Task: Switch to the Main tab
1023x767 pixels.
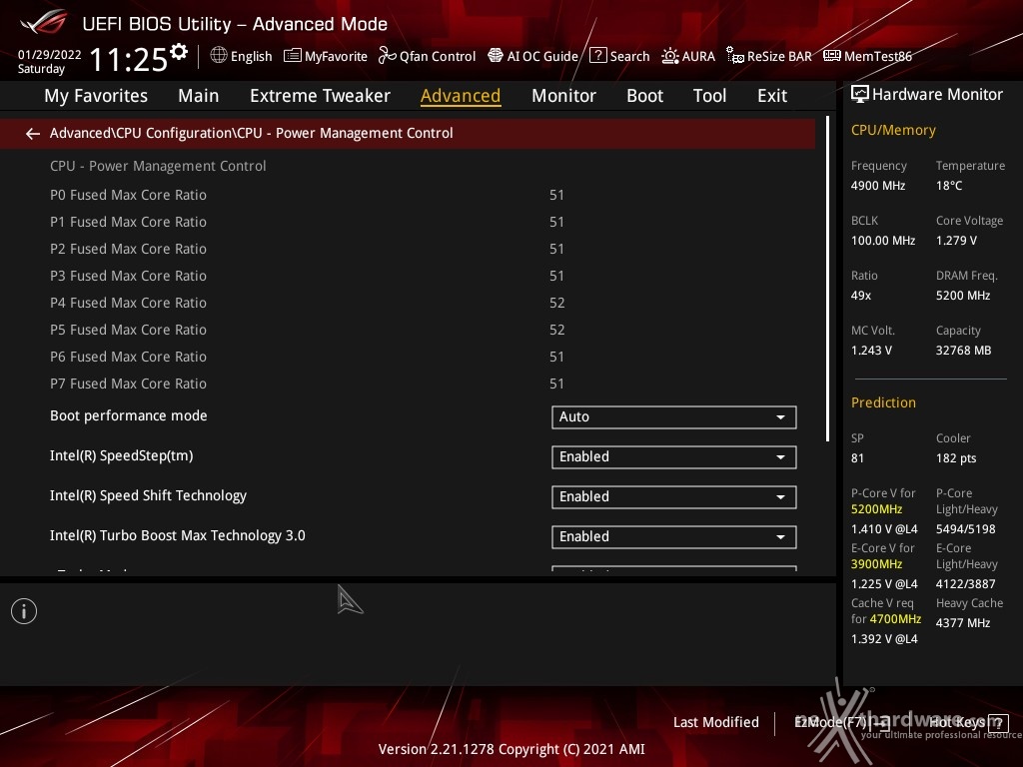Action: click(x=199, y=96)
